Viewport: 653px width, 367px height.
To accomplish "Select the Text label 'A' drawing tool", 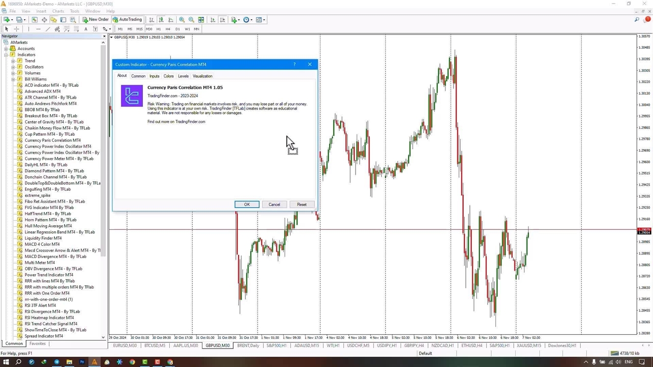I will 86,29.
